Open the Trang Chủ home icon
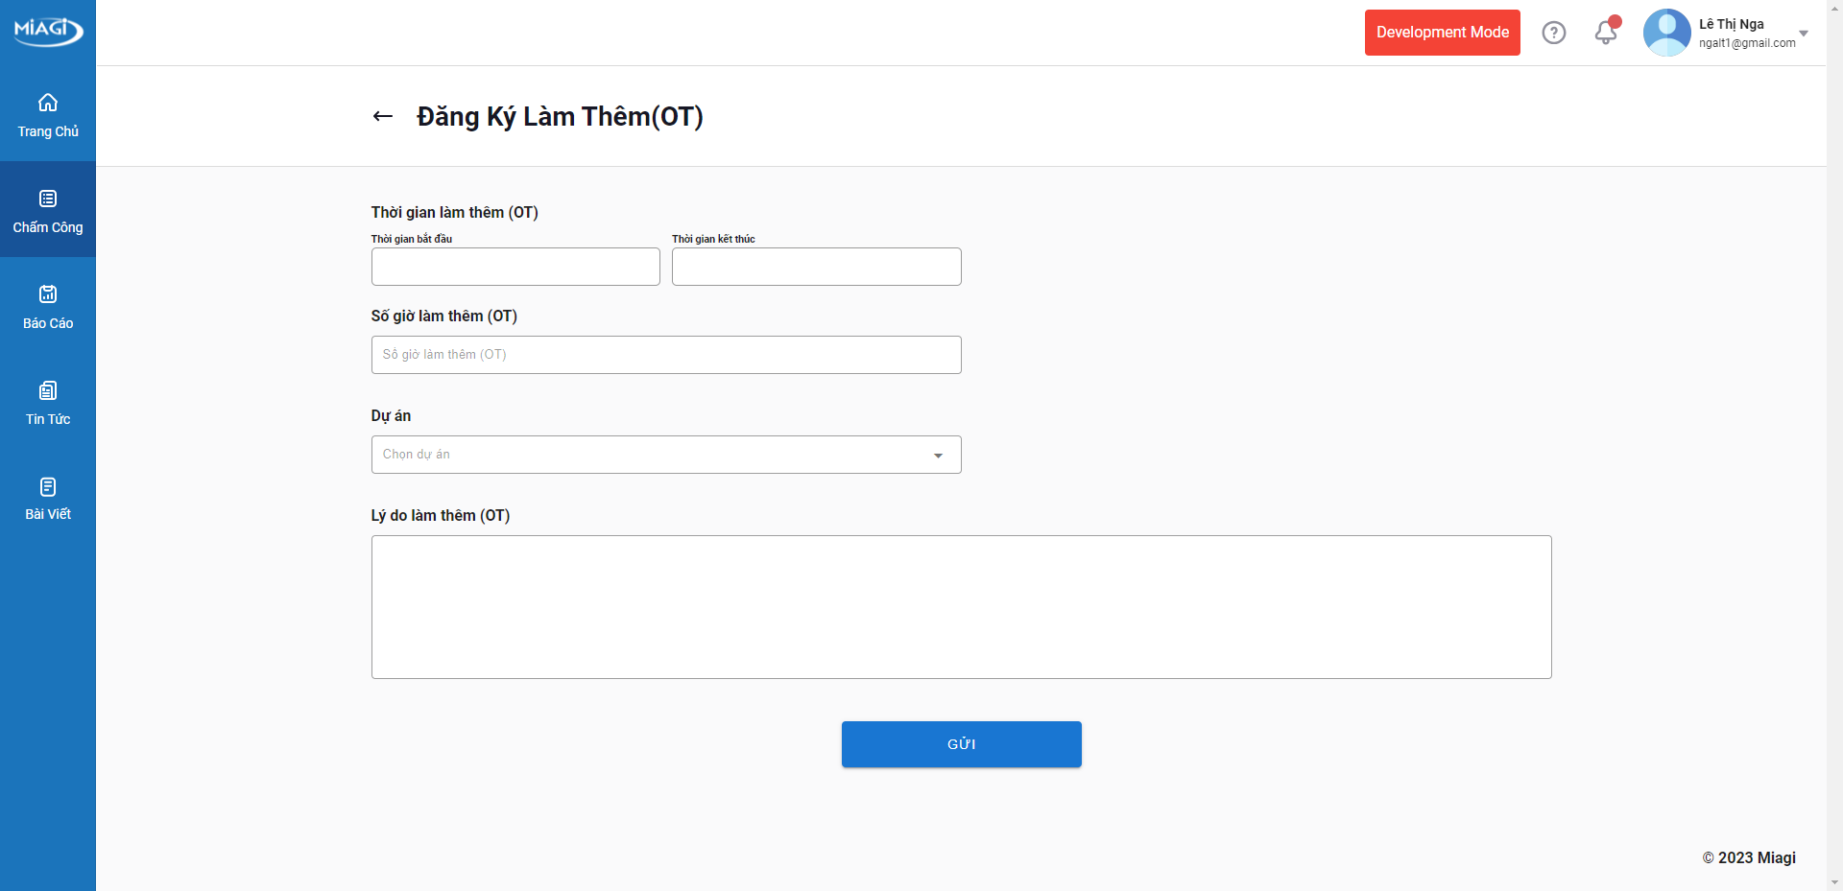The height and width of the screenshot is (891, 1843). coord(48,103)
